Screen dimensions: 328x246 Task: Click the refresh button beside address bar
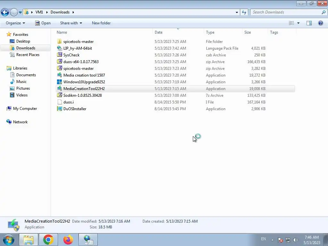click(244, 12)
